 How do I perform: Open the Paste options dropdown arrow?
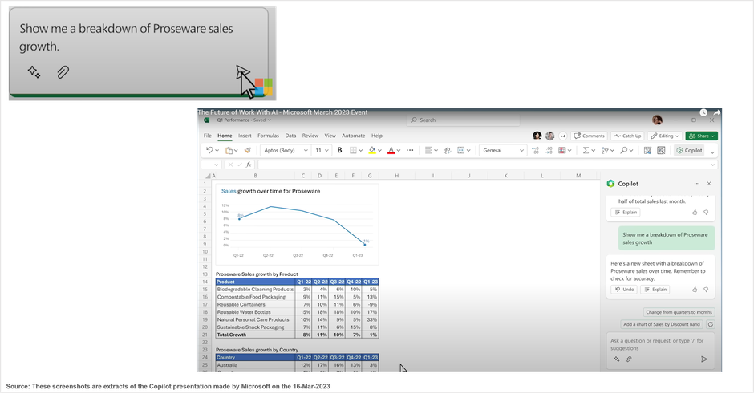tap(236, 151)
